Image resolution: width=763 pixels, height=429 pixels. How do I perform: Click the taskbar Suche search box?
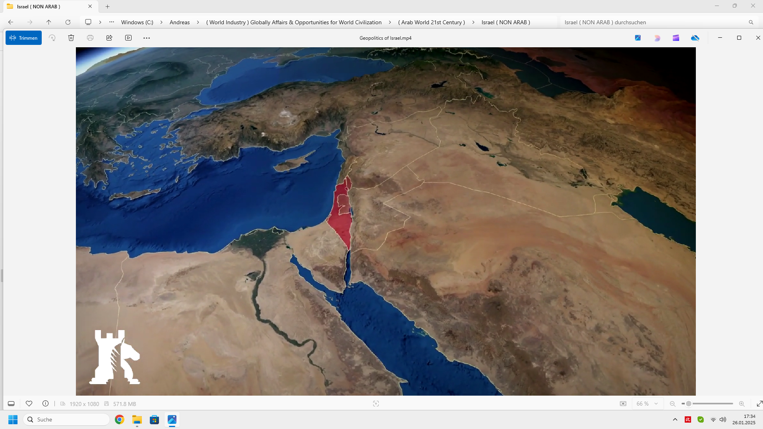tap(66, 419)
